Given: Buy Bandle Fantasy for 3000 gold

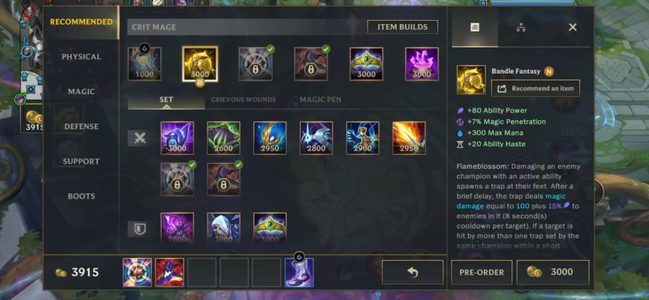Looking at the screenshot, I should 553,272.
